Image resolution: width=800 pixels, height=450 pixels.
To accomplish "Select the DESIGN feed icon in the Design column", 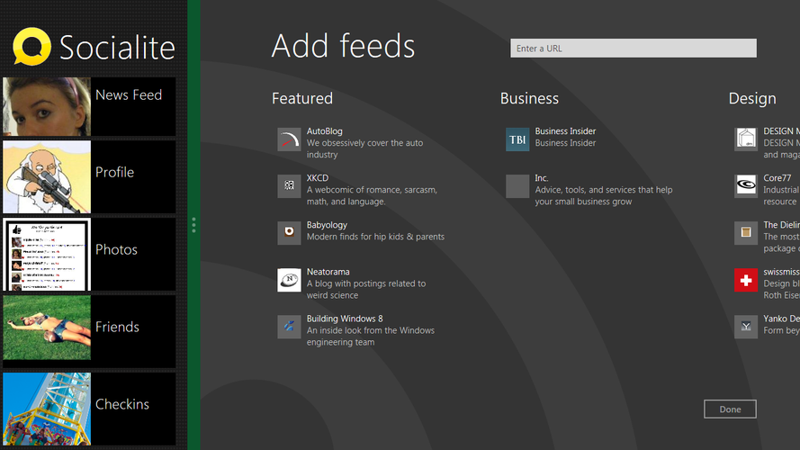I will click(746, 139).
